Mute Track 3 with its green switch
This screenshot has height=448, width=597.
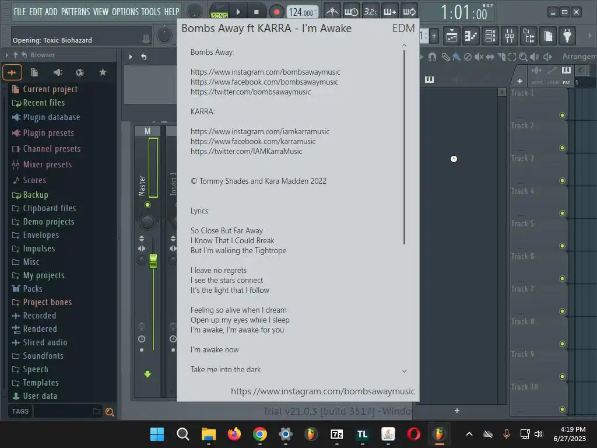tap(562, 181)
